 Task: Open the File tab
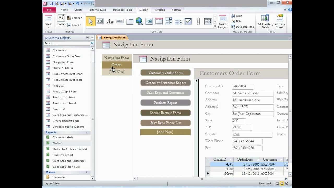pos(49,10)
